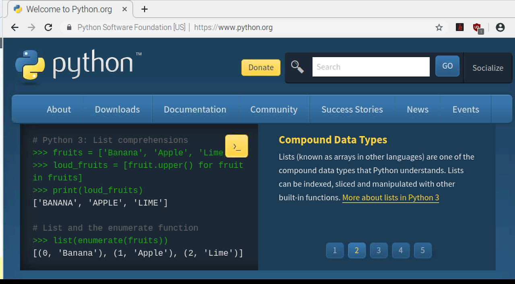515x284 pixels.
Task: Expand the Socialize menu
Action: 488,68
